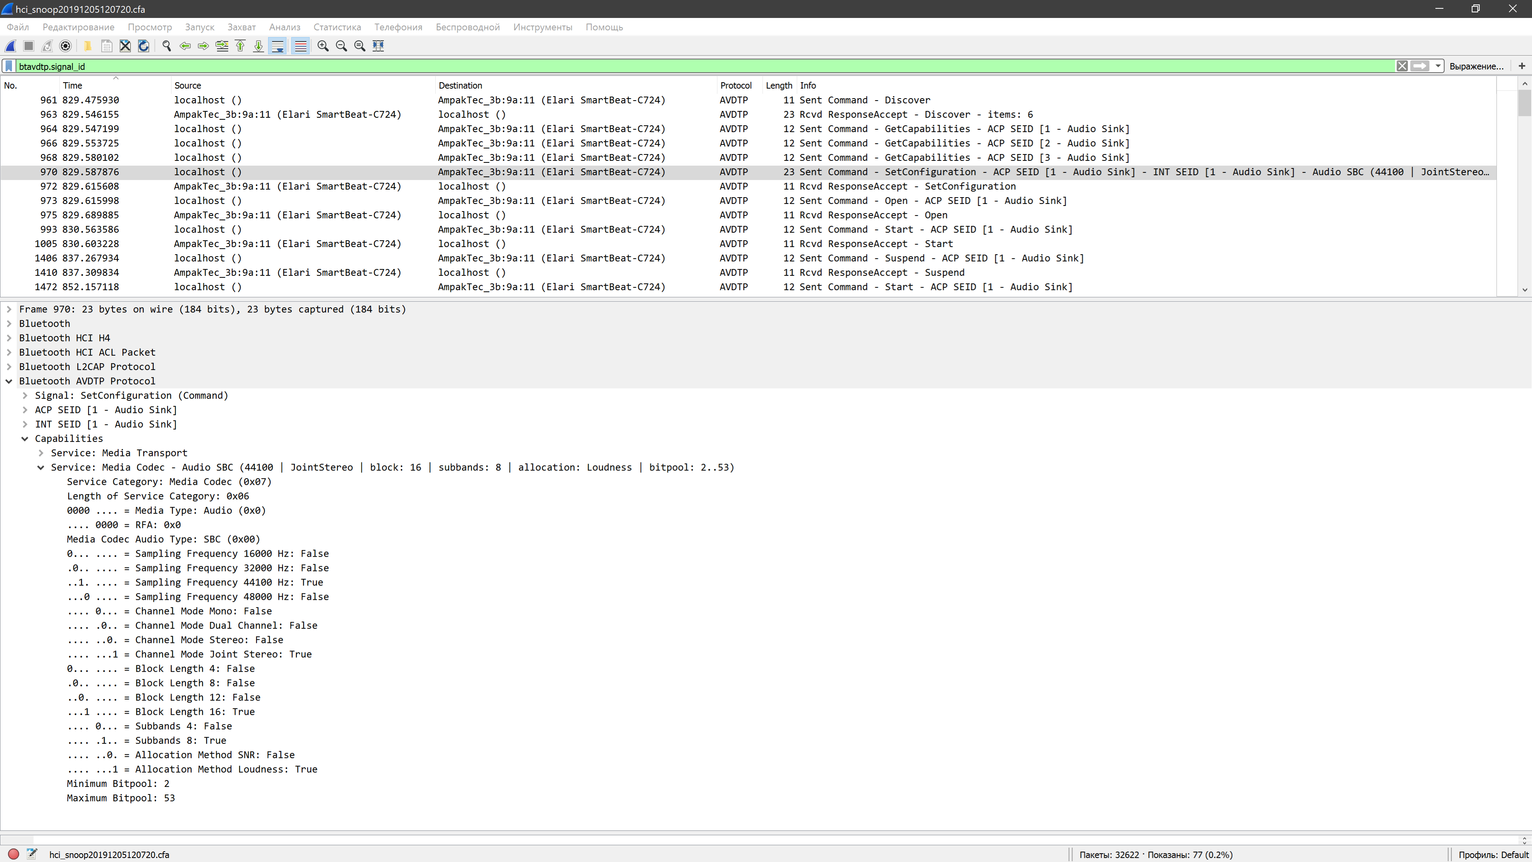
Task: Toggle packet colorization rules button
Action: point(301,46)
